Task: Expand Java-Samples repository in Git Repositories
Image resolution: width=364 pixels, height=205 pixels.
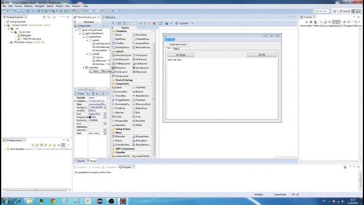Action: pyautogui.click(x=5, y=149)
